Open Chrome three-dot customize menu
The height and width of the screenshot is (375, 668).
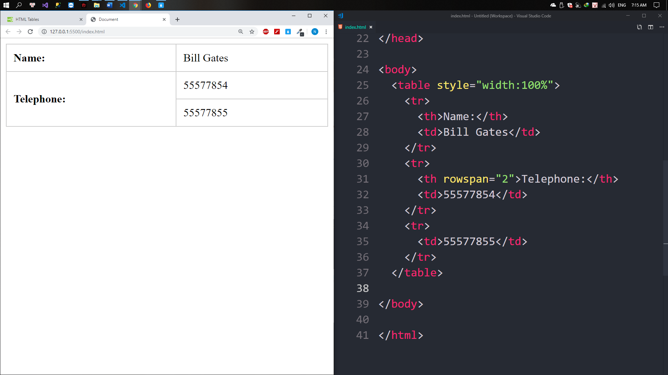[326, 32]
